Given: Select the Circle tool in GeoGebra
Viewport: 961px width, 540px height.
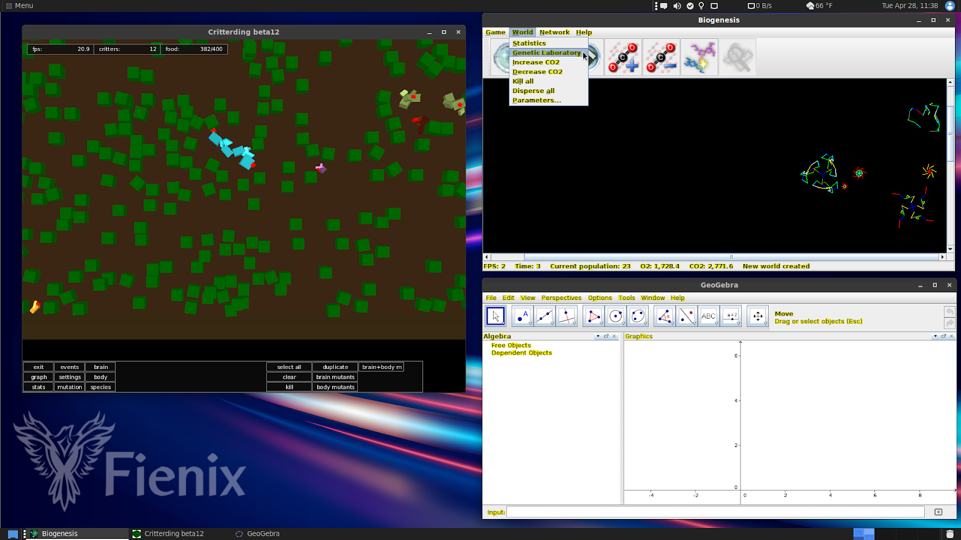Looking at the screenshot, I should [x=614, y=316].
